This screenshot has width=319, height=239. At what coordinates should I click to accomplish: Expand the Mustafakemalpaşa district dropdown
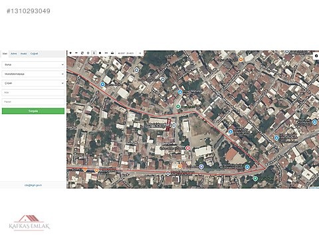tap(33, 74)
